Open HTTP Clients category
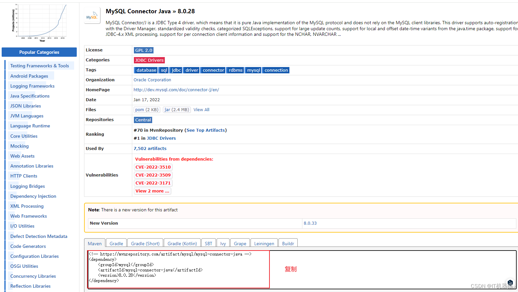Screen dimensions: 518x292 [x=24, y=176]
